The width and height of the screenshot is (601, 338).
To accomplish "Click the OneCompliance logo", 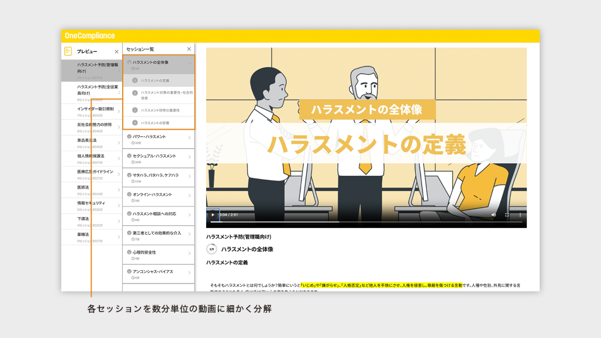I will click(89, 36).
